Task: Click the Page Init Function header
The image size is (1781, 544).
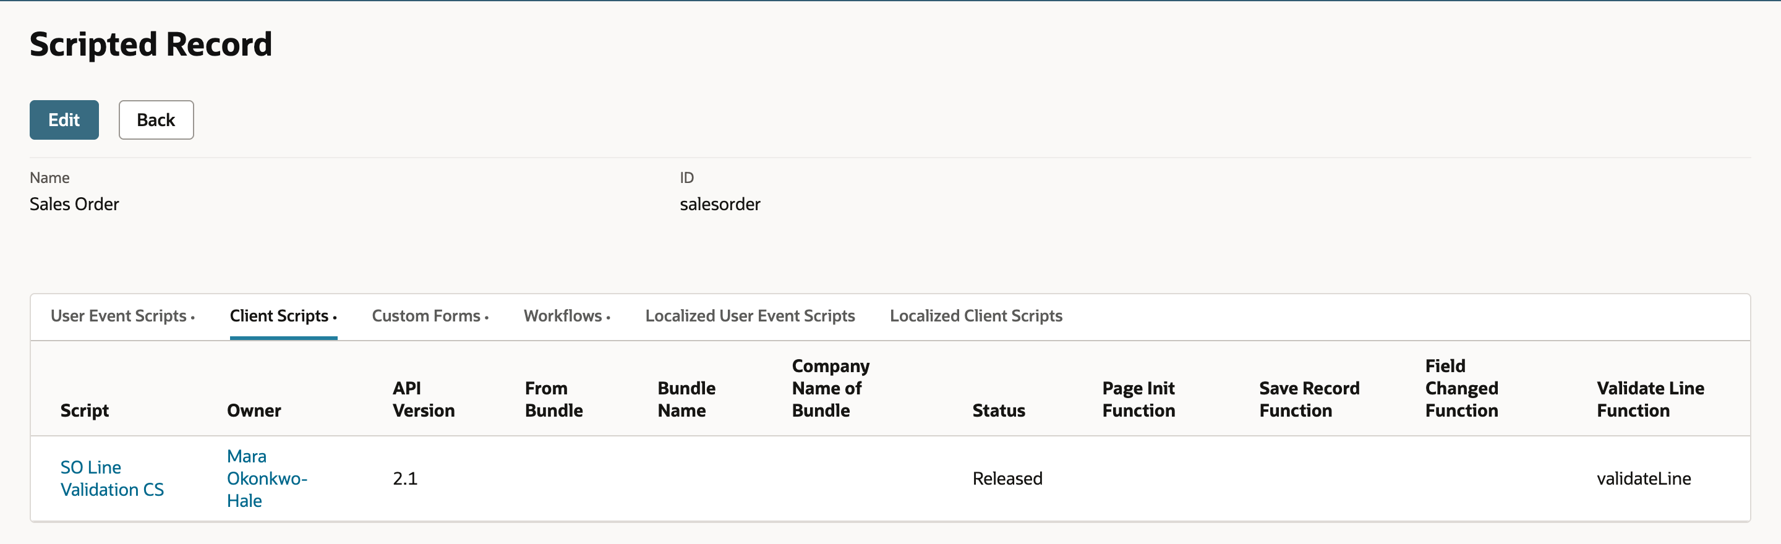Action: point(1138,399)
